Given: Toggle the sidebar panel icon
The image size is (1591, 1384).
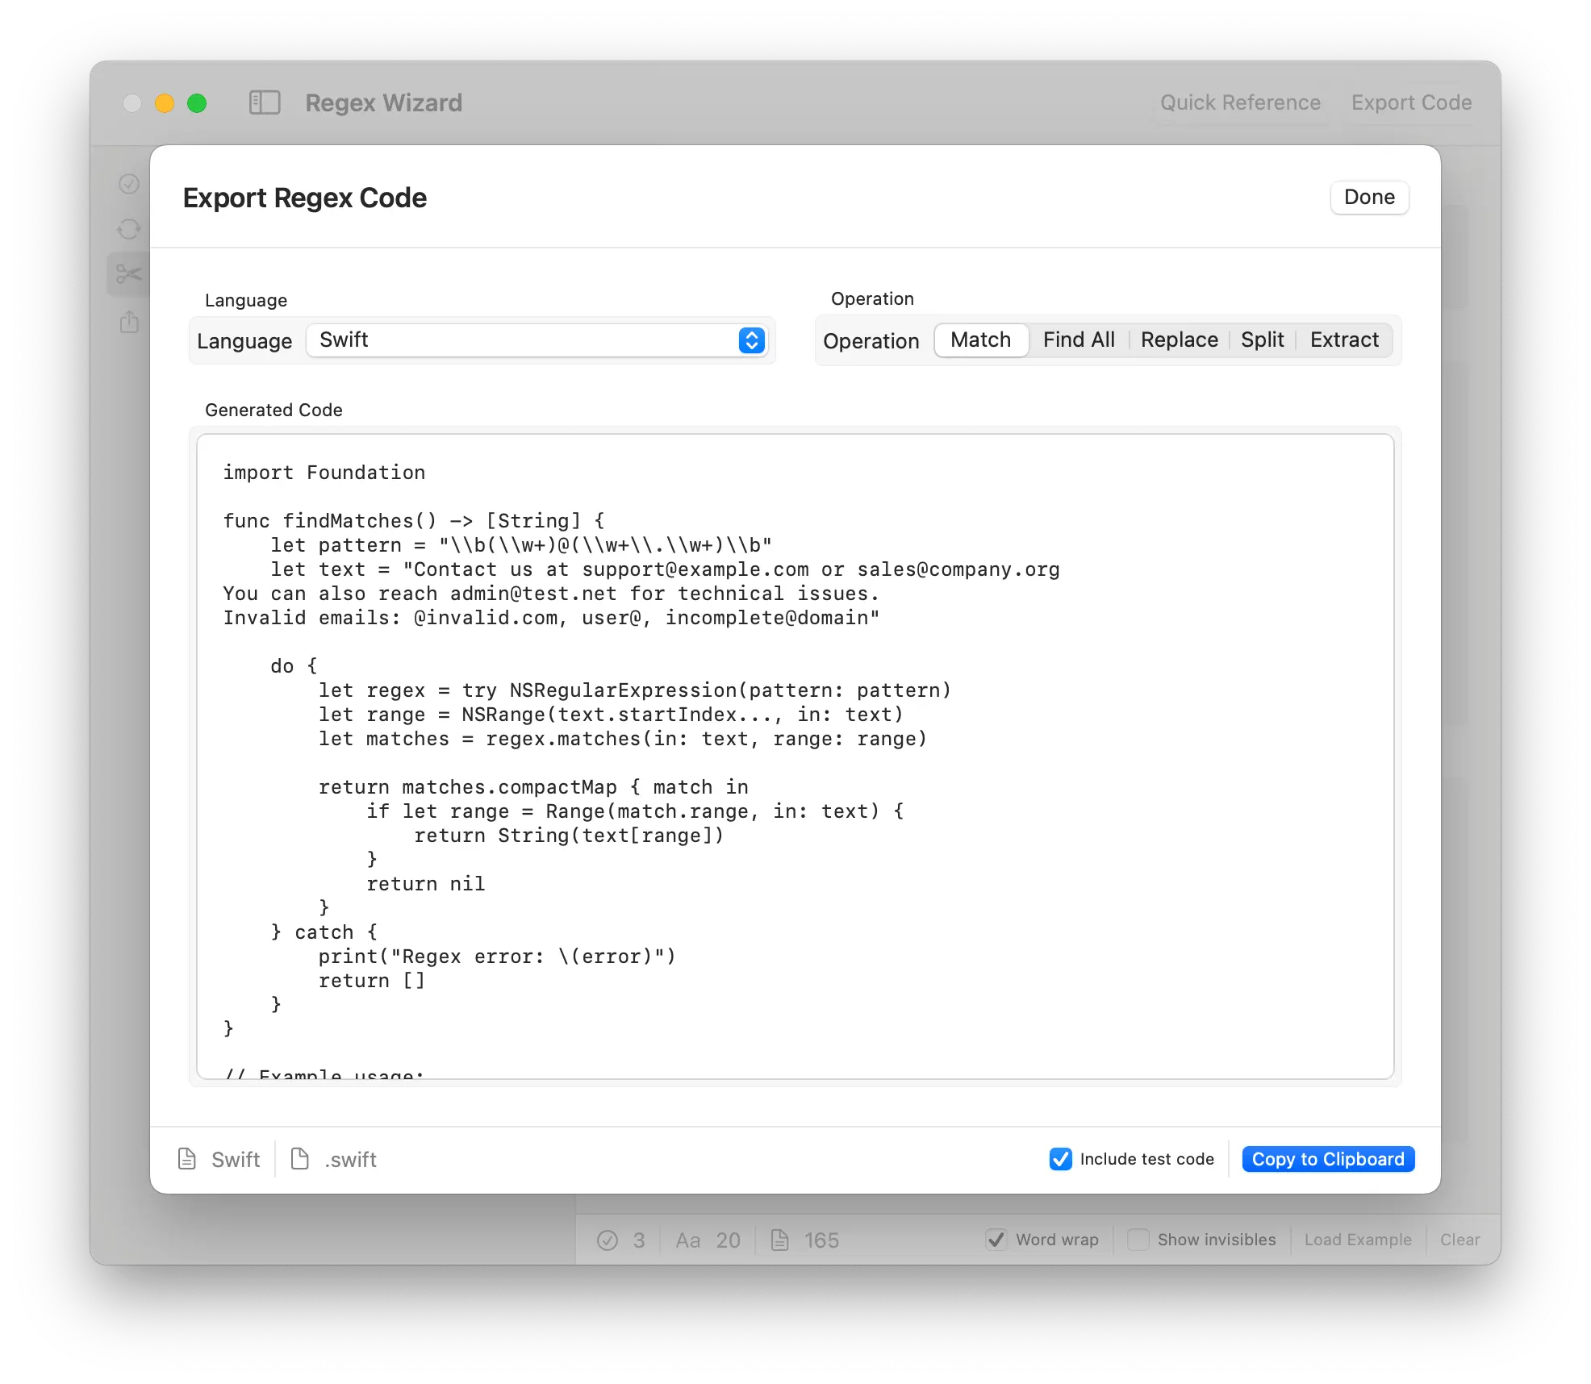Looking at the screenshot, I should point(265,102).
